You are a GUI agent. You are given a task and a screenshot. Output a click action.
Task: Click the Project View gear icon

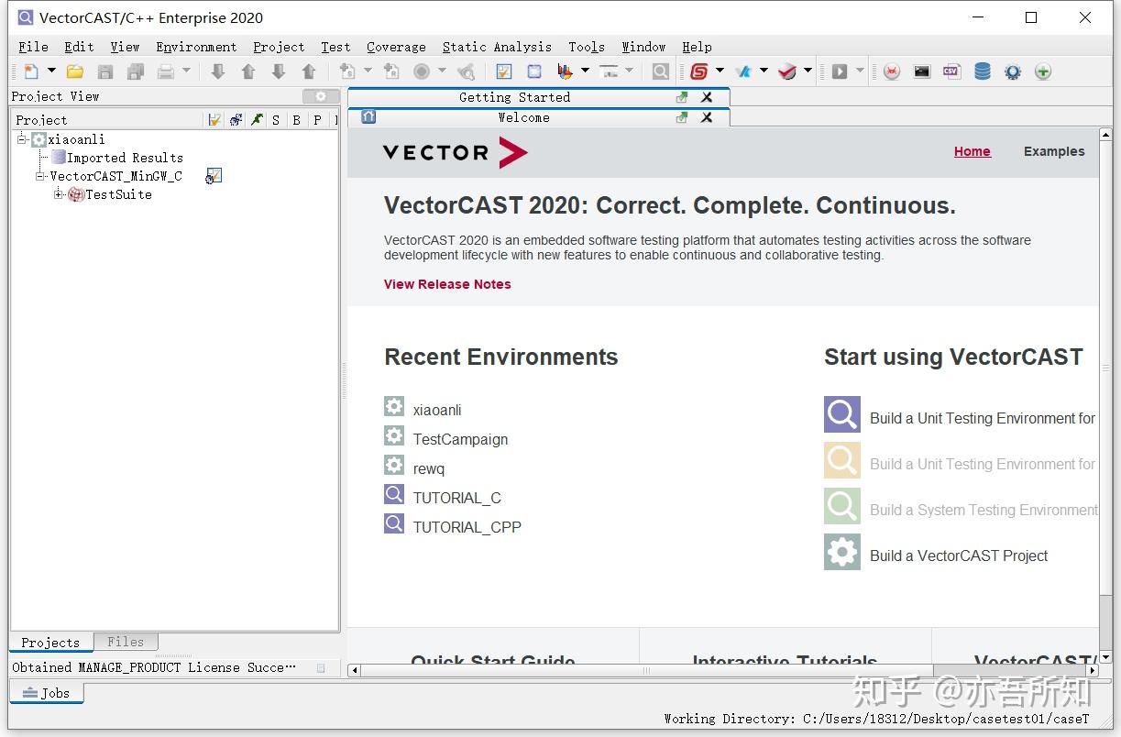pyautogui.click(x=320, y=95)
